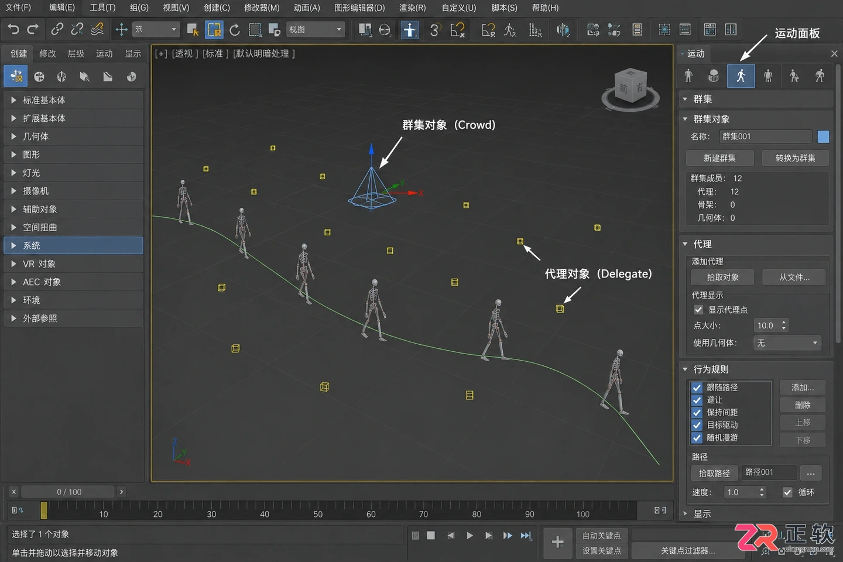This screenshot has height=562, width=843.
Task: Open the 动画(A) menu
Action: click(x=307, y=8)
